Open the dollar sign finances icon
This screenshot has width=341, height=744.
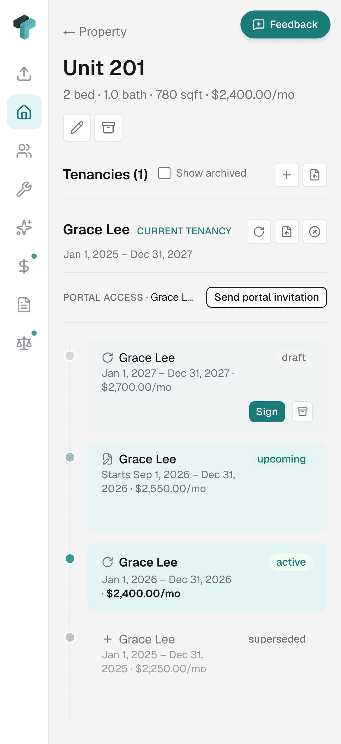click(x=24, y=266)
